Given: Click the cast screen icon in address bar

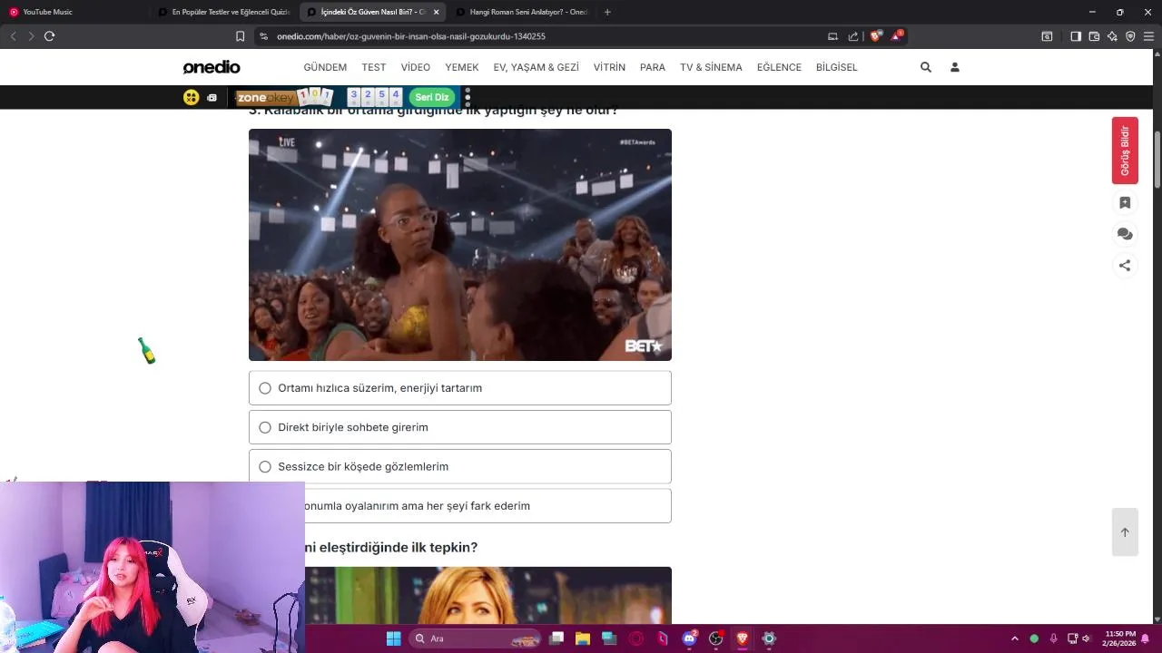Looking at the screenshot, I should pyautogui.click(x=832, y=36).
